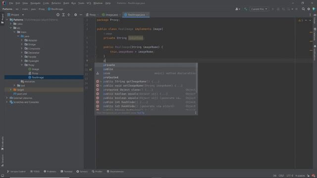Open the Profiler tool window
The image size is (317, 178).
point(97,172)
